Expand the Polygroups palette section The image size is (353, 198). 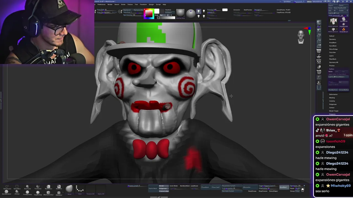click(333, 104)
